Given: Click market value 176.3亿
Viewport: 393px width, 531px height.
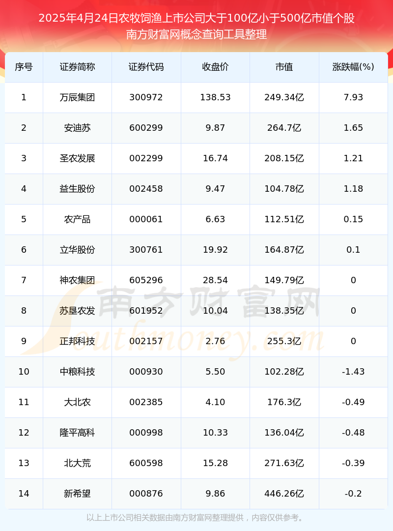Looking at the screenshot, I should (284, 402).
